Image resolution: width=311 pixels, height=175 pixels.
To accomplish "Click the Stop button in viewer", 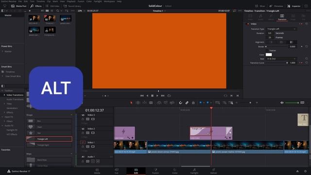I will [x=152, y=96].
